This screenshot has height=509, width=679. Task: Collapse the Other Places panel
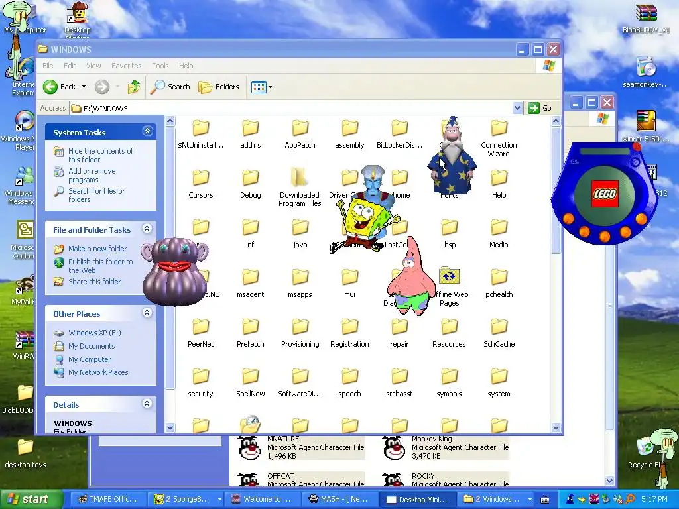[x=147, y=313]
